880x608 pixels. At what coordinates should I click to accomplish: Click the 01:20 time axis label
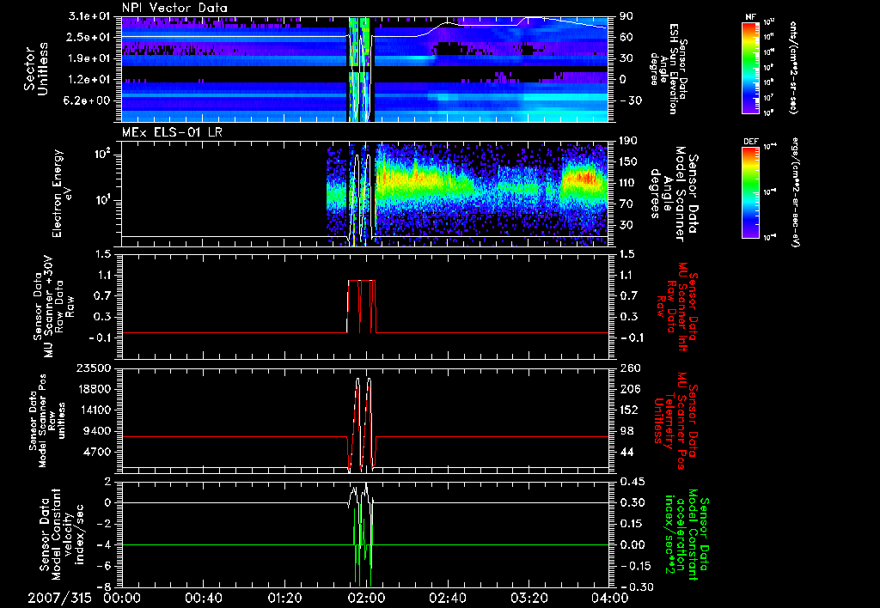pyautogui.click(x=284, y=598)
